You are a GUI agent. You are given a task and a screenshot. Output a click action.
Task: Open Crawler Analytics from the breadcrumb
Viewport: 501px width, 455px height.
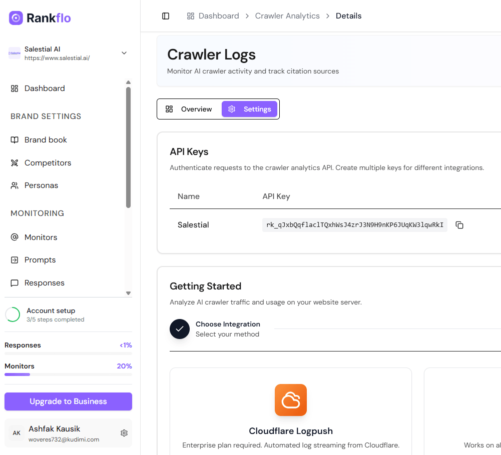287,15
